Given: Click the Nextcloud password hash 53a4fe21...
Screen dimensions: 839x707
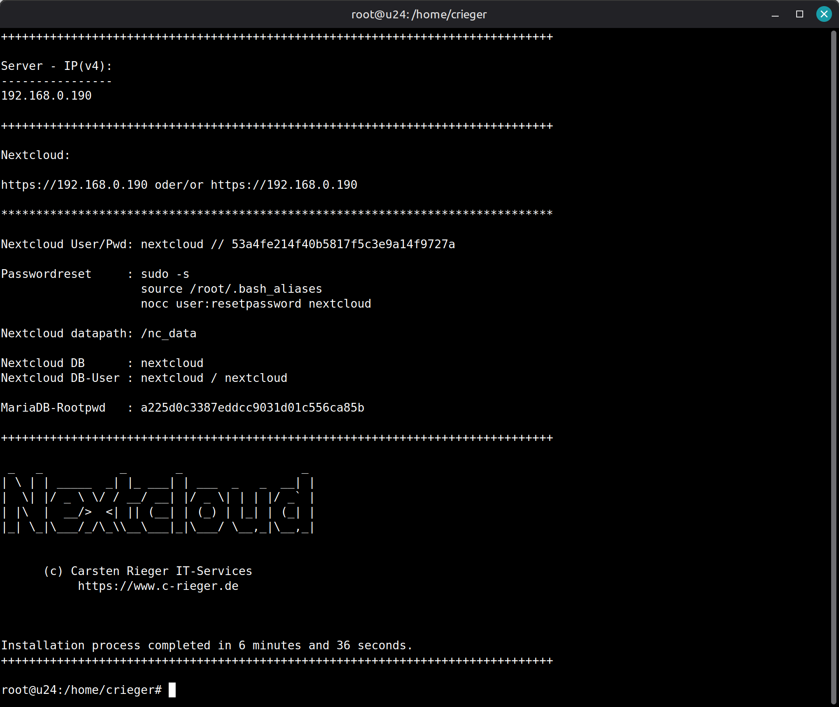Looking at the screenshot, I should pos(343,244).
